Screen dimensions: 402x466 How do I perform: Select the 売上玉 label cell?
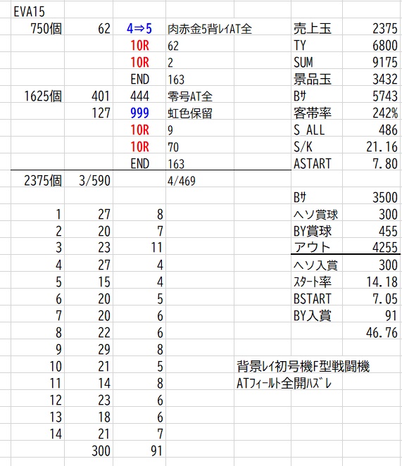pyautogui.click(x=317, y=29)
